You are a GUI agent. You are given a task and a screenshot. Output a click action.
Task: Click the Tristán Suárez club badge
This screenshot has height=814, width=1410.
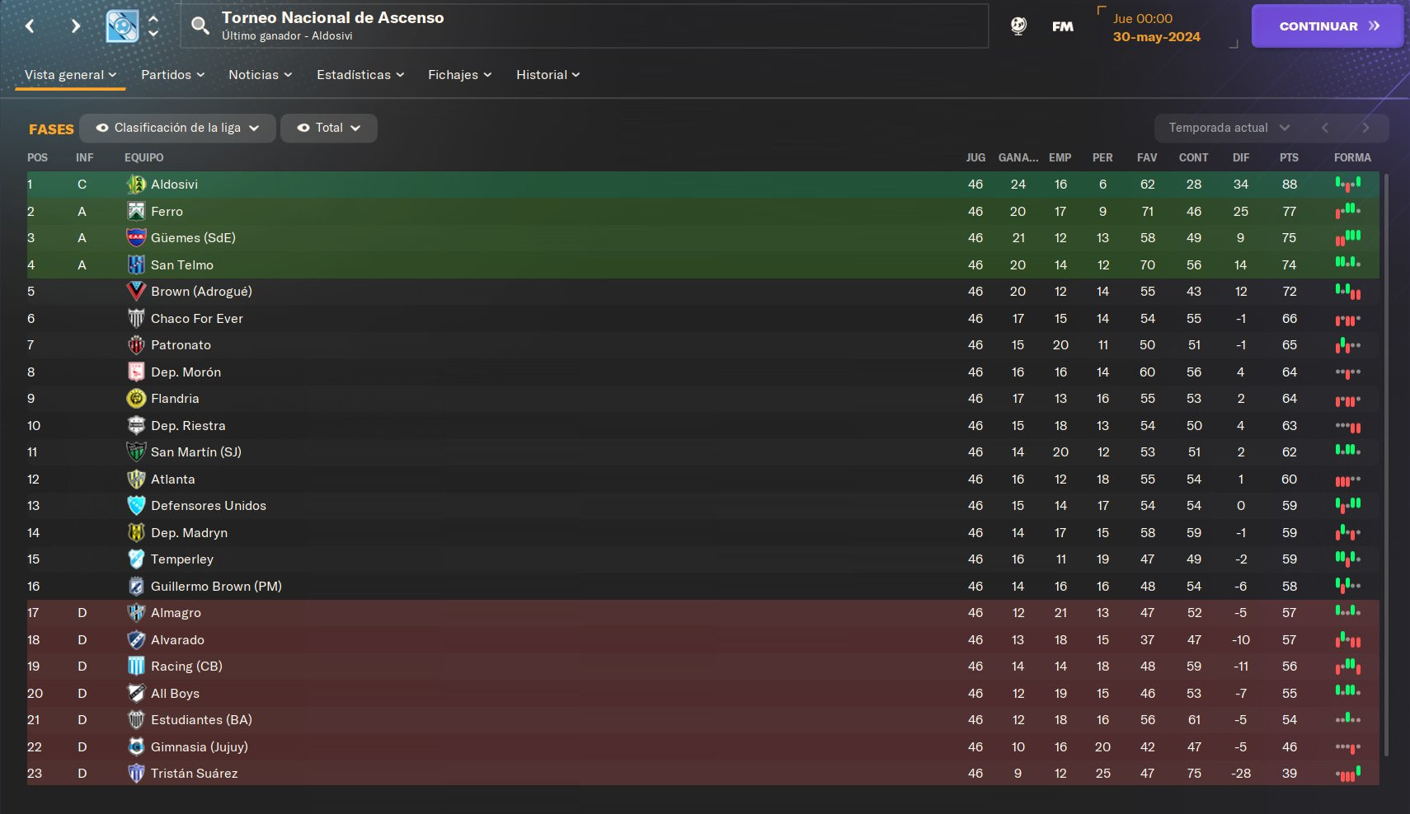pos(136,774)
